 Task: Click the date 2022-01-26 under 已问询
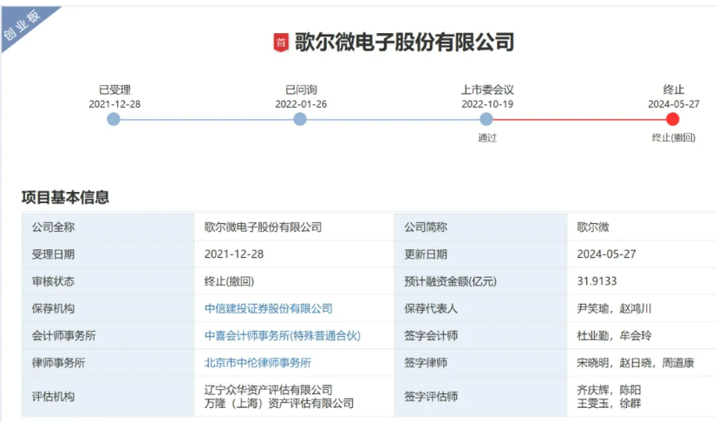tap(301, 104)
